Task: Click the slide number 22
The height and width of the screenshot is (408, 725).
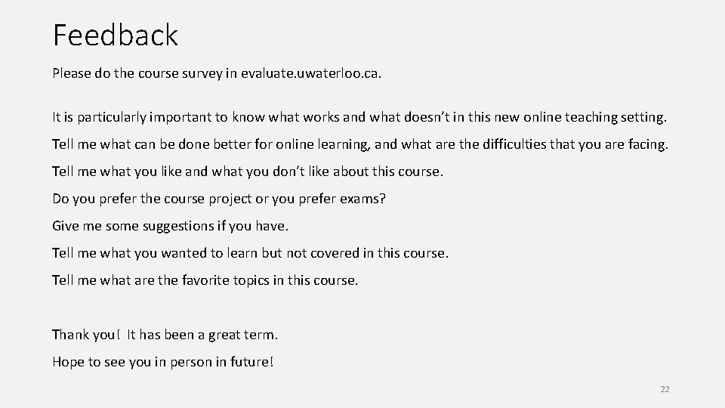Action: (665, 389)
